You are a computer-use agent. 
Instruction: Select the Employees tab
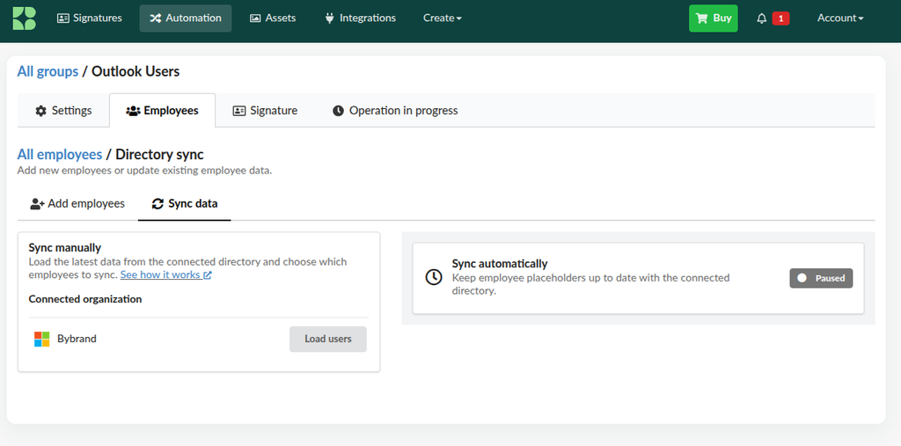pyautogui.click(x=162, y=110)
